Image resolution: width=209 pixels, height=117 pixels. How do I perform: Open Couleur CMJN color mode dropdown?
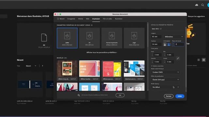pyautogui.click(x=166, y=72)
